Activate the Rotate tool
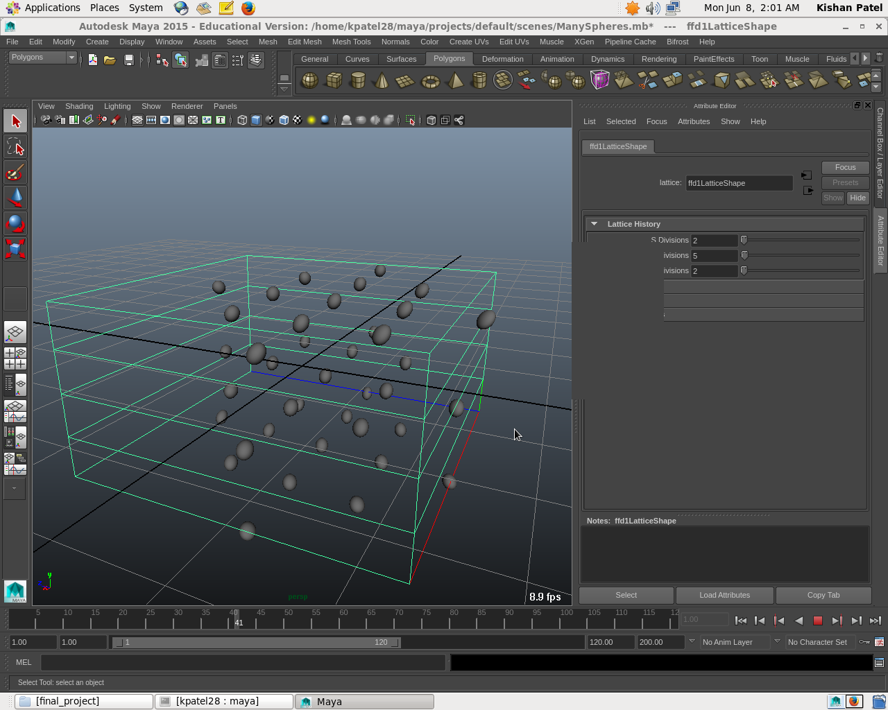The width and height of the screenshot is (888, 710). pos(15,223)
